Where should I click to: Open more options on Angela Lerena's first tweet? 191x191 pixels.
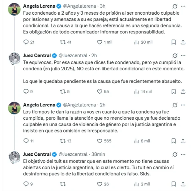tap(183, 6)
